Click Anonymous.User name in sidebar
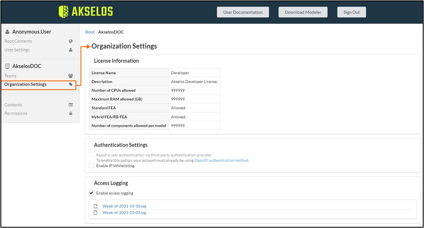This screenshot has height=228, width=424. click(32, 32)
